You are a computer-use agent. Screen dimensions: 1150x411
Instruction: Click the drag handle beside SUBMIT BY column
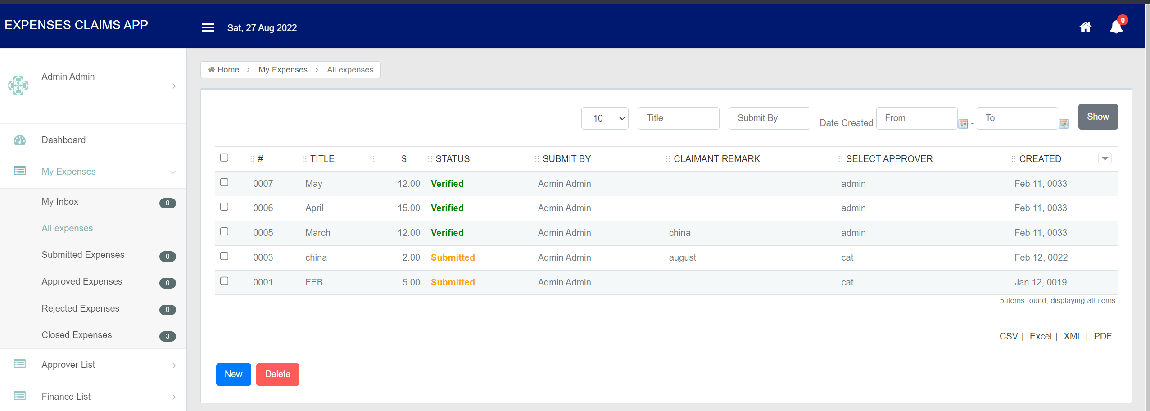click(537, 159)
